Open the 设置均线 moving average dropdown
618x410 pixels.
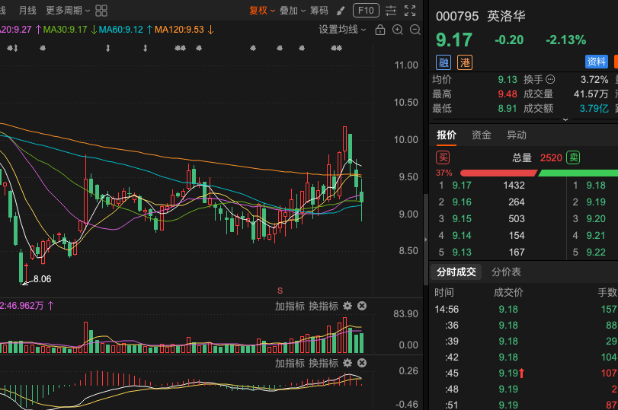coord(342,30)
